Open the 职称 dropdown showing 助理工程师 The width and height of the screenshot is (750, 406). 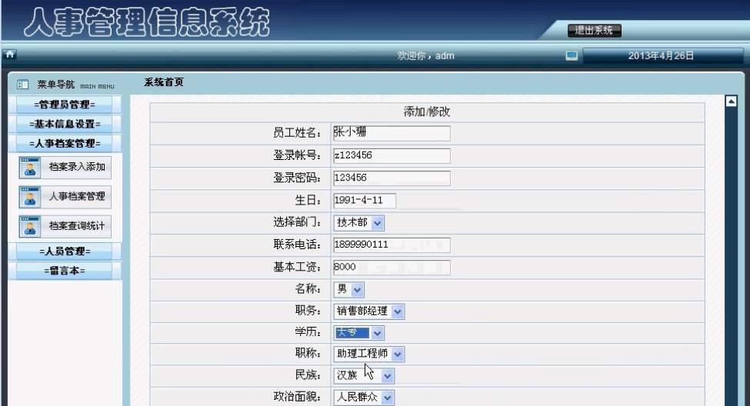(368, 354)
